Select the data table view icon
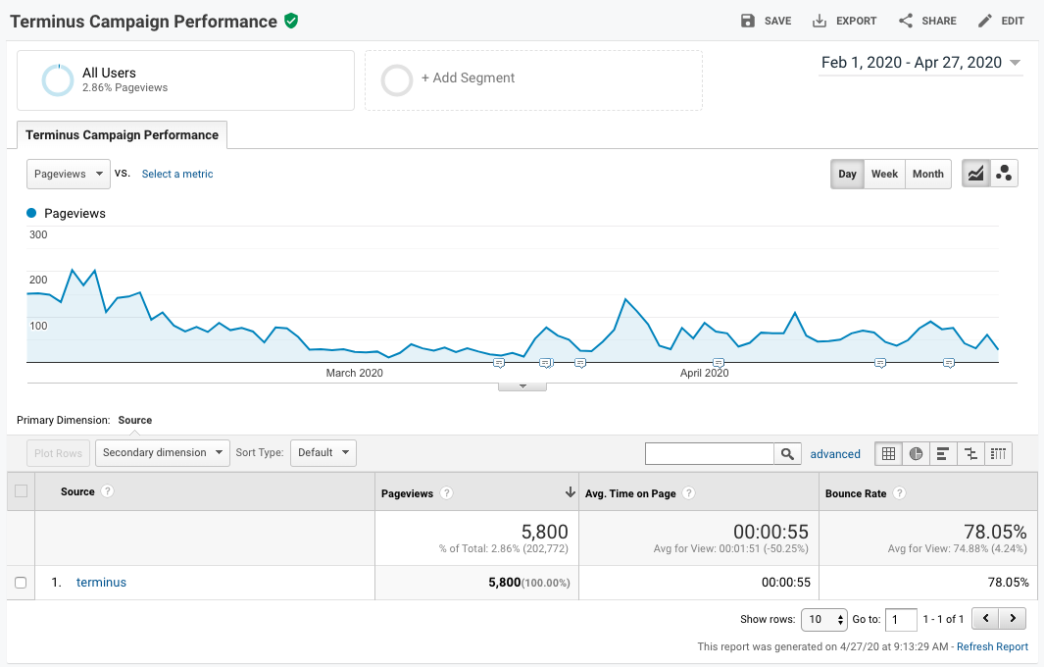Screen dimensions: 1044x667 (x=888, y=454)
